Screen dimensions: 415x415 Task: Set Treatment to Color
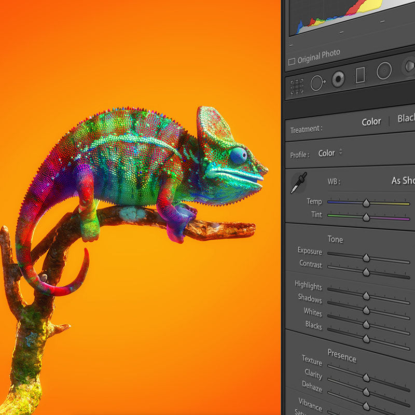371,121
